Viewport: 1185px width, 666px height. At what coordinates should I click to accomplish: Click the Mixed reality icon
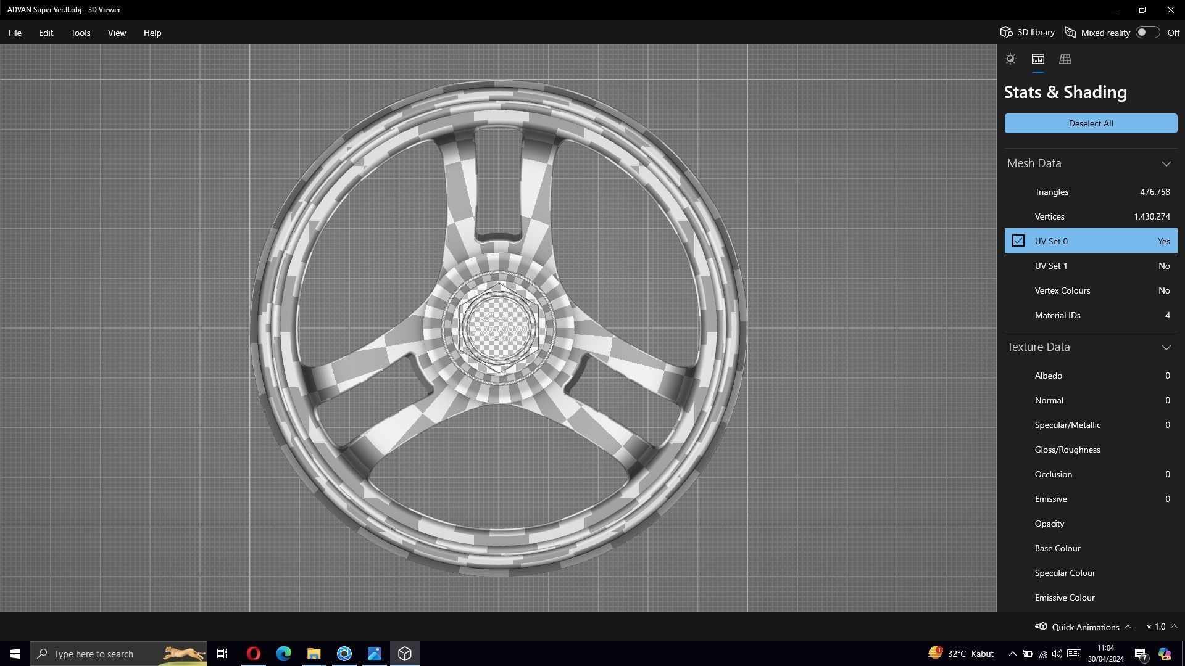1071,32
